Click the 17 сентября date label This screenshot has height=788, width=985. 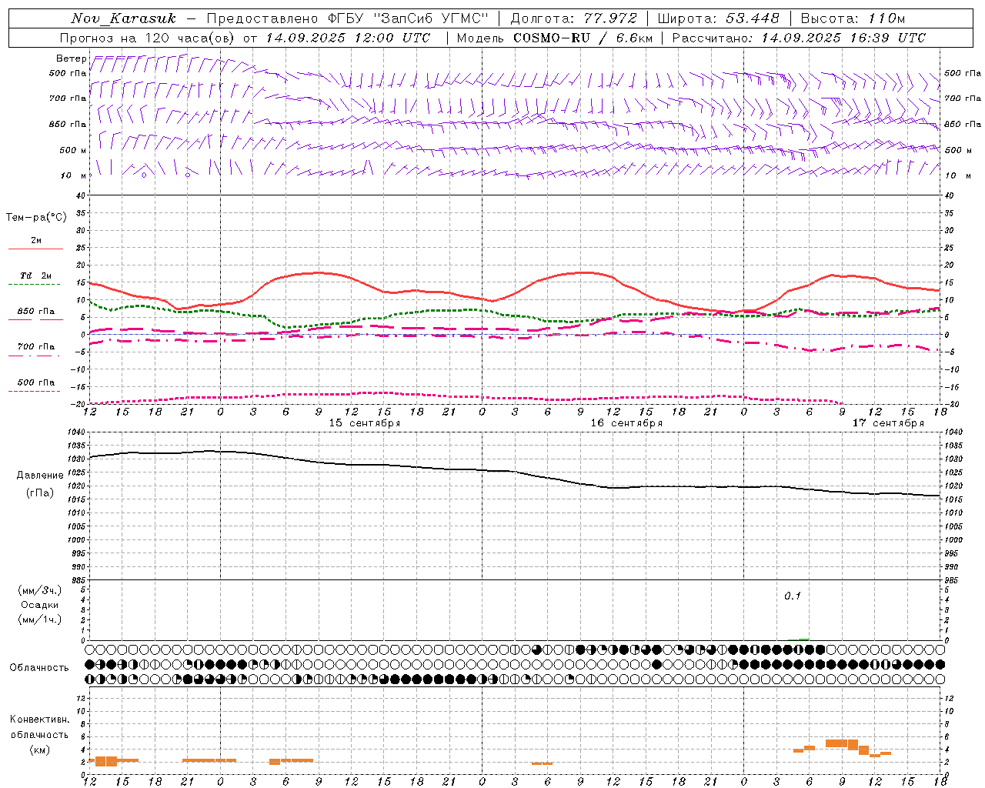888,423
